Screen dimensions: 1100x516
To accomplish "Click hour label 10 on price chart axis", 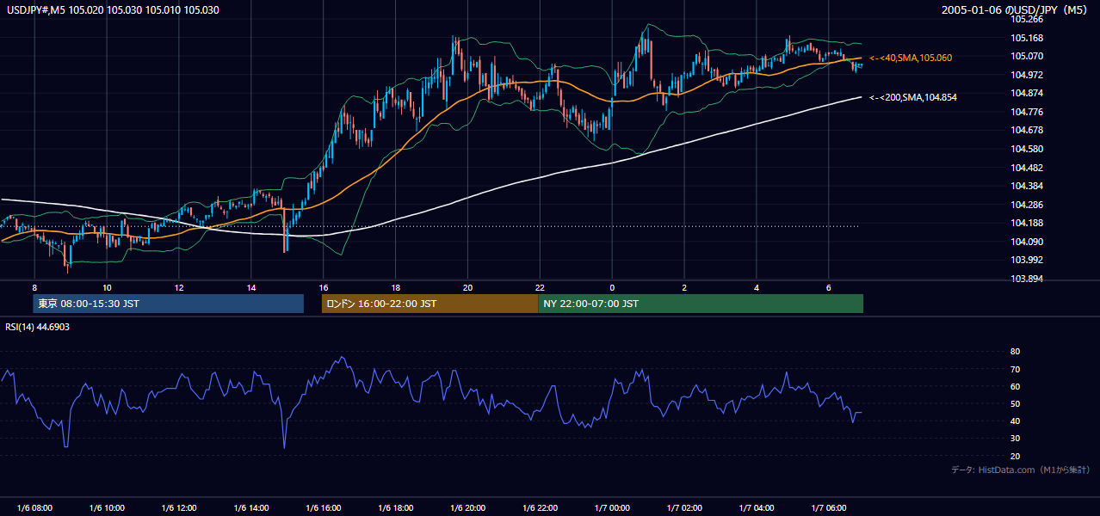I will 107,287.
